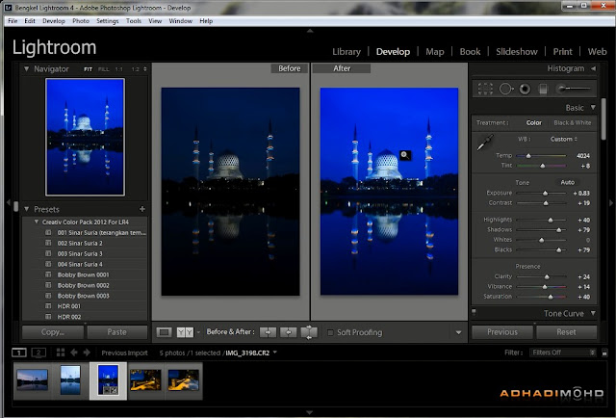Collapse the Basic panel
Viewport: 616px width, 418px height.
point(593,107)
